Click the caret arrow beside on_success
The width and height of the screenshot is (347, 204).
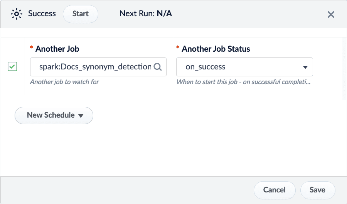[305, 67]
